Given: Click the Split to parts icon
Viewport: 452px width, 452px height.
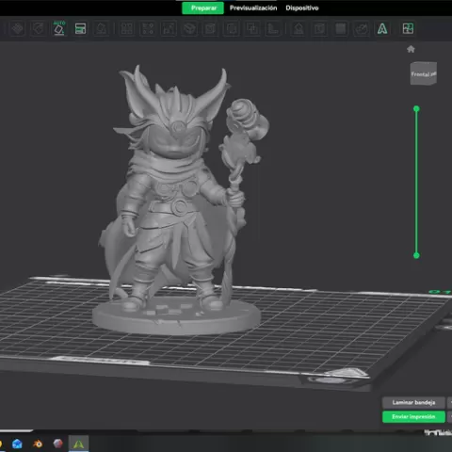Looking at the screenshot, I should (148, 29).
